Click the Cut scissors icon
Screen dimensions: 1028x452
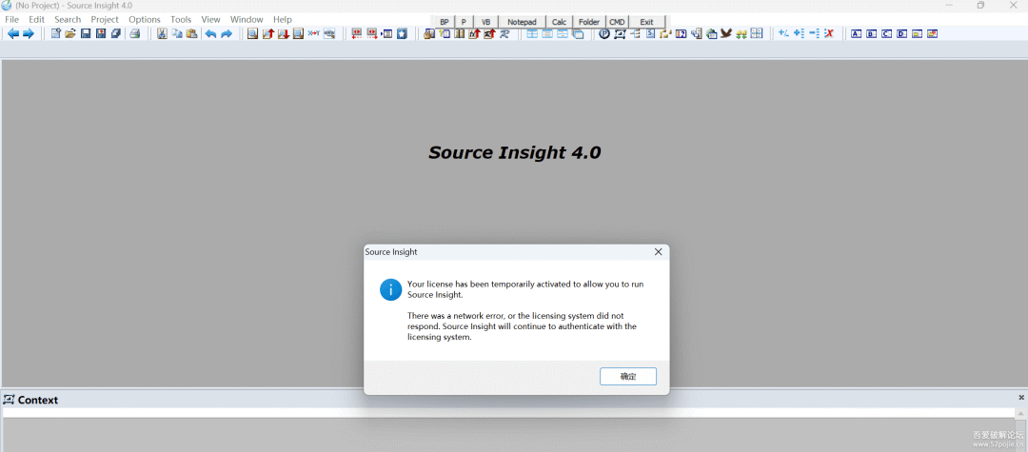tap(162, 34)
